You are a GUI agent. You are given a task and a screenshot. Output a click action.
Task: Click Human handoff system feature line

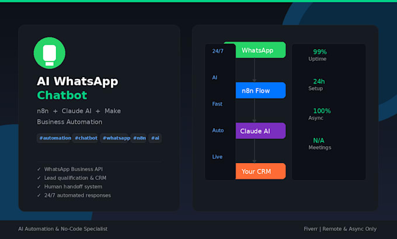(x=73, y=186)
